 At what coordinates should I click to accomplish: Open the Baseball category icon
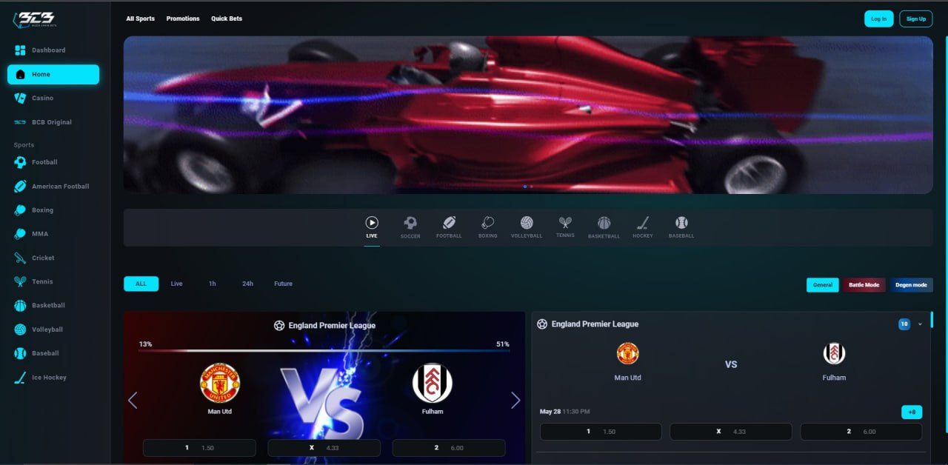(681, 222)
